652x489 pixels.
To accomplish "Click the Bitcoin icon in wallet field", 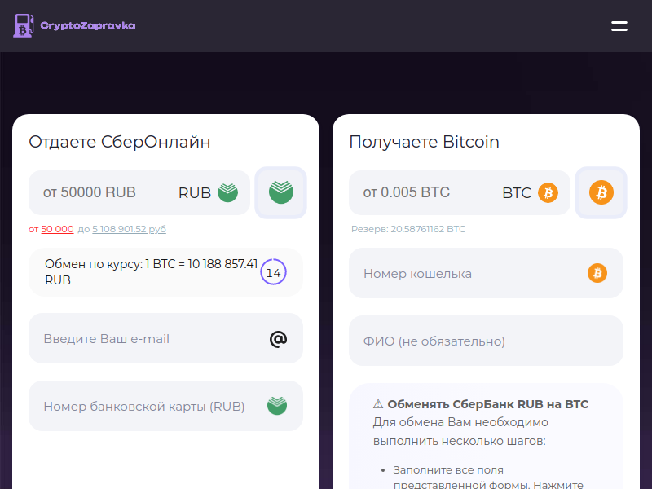I will click(597, 273).
